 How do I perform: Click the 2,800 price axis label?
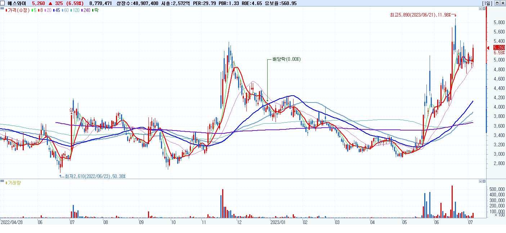tap(500, 163)
